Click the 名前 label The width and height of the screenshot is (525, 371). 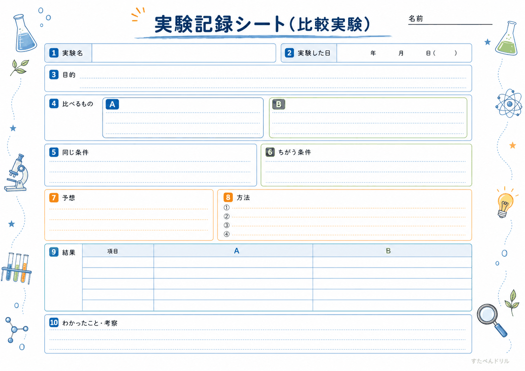tap(416, 19)
